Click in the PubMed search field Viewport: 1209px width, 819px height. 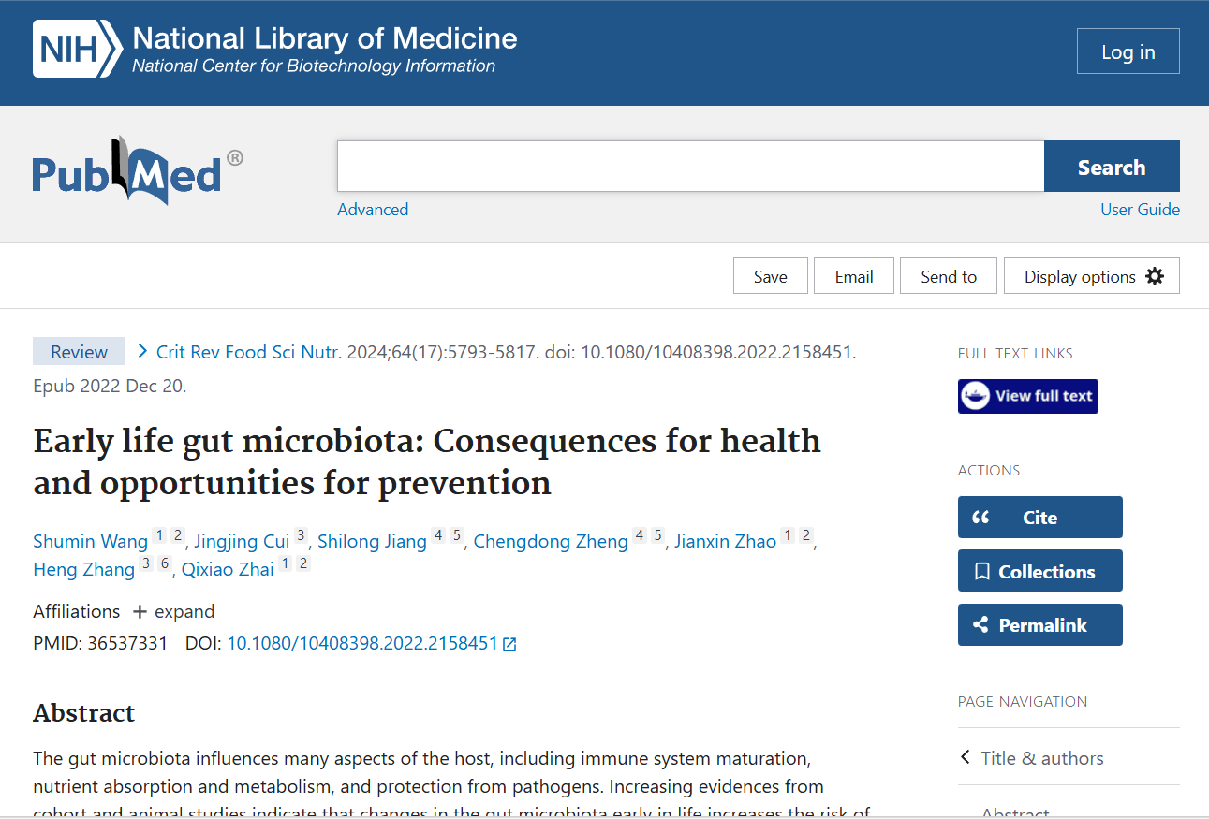[x=690, y=167]
